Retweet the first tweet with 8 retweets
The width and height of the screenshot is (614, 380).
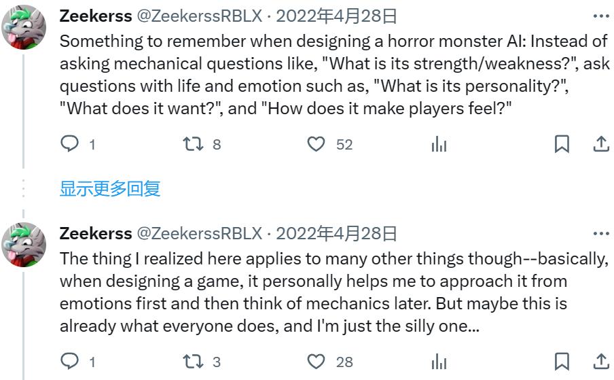pos(193,143)
